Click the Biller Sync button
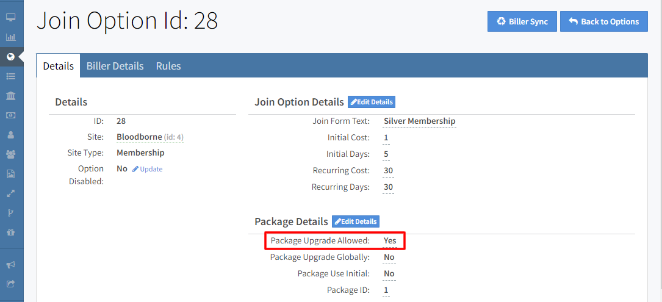 point(522,21)
